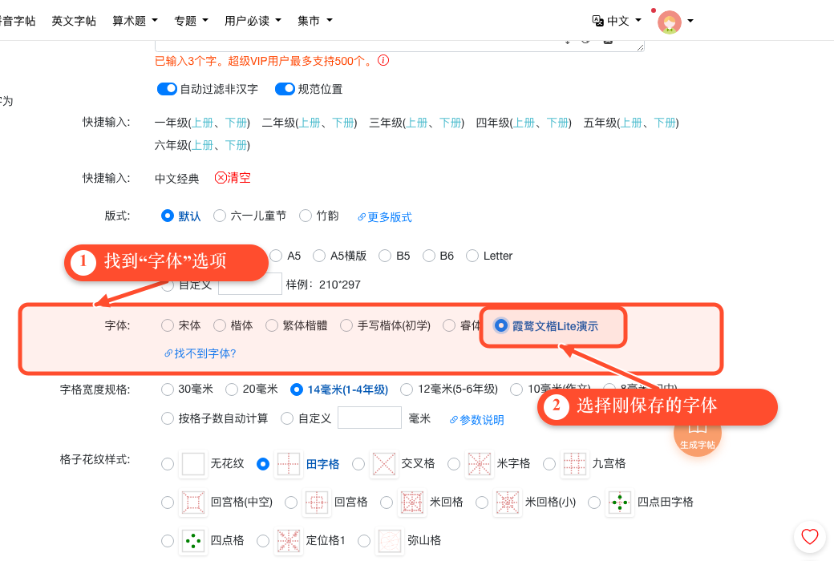Select the A5横版 paper size
834x561 pixels.
tap(319, 256)
